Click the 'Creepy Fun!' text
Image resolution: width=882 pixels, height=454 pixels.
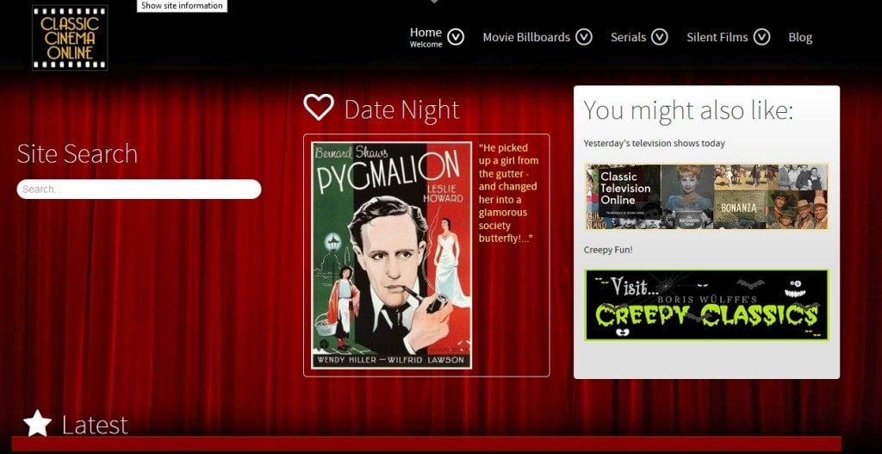pos(608,250)
